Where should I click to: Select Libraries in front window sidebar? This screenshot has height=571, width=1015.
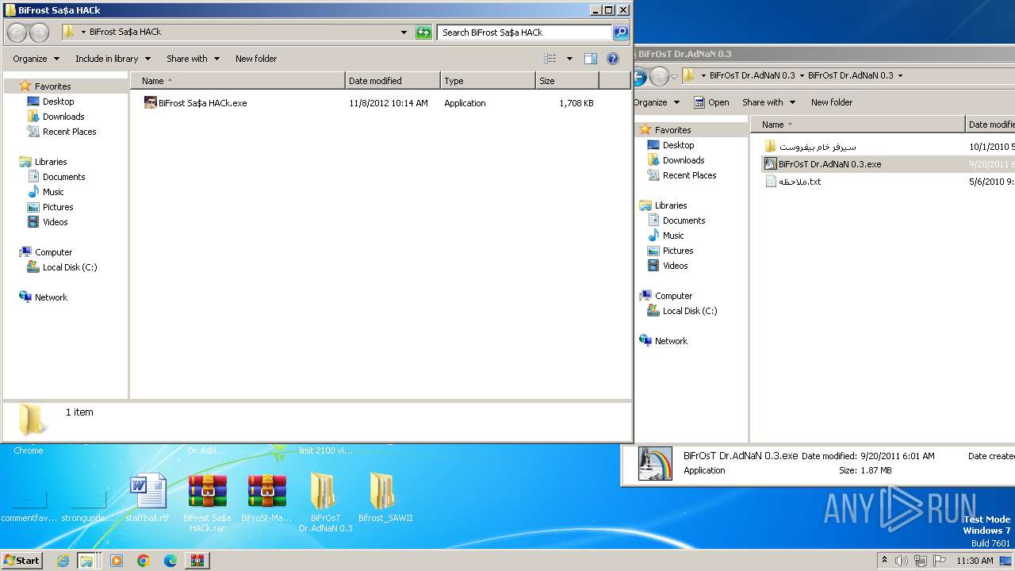coord(51,162)
